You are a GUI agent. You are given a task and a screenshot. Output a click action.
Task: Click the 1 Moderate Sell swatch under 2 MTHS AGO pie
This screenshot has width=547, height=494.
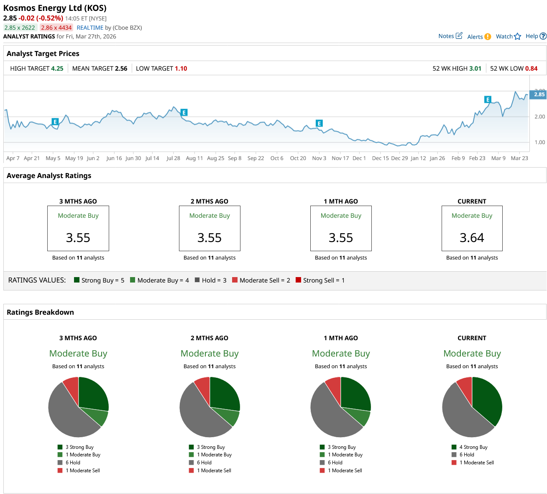click(x=192, y=471)
